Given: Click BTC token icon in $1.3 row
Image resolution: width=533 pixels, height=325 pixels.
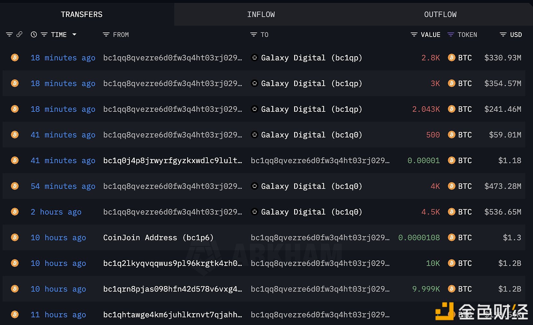Looking at the screenshot, I should click(452, 237).
